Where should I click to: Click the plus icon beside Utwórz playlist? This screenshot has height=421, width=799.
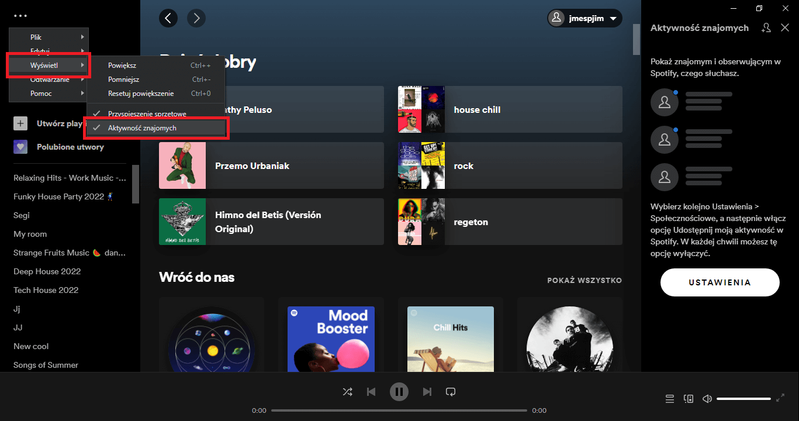(x=20, y=123)
